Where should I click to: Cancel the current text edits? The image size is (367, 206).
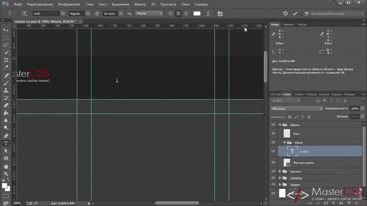[x=285, y=13]
